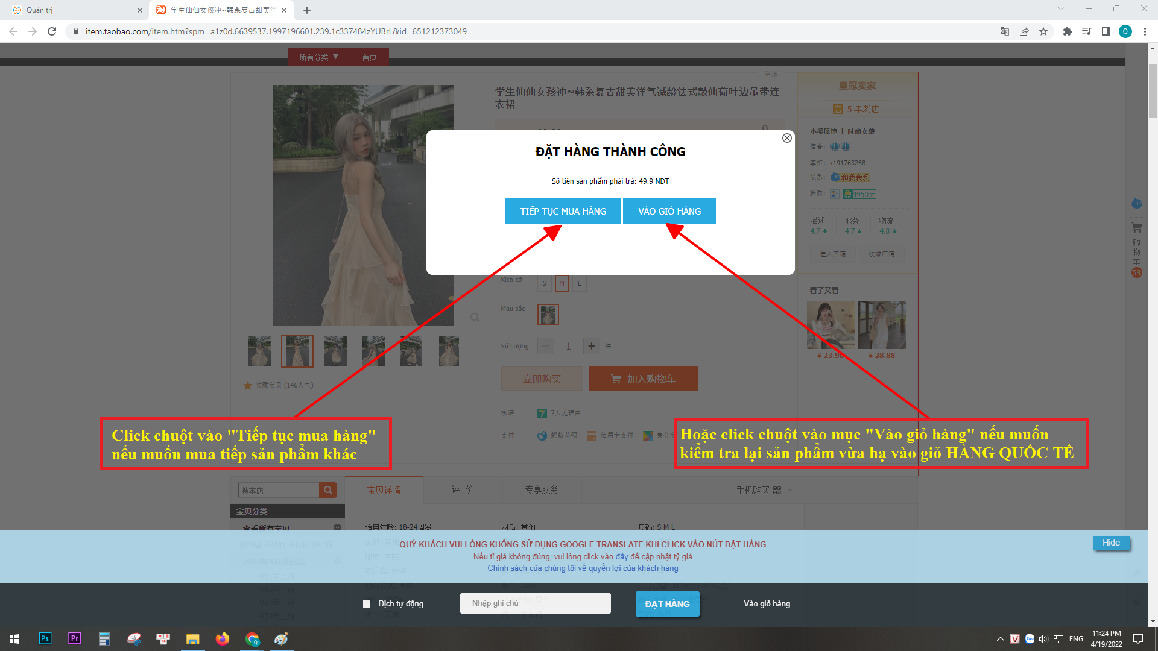This screenshot has height=651, width=1158.
Task: Open the Chrome media control icon
Action: [x=1087, y=31]
